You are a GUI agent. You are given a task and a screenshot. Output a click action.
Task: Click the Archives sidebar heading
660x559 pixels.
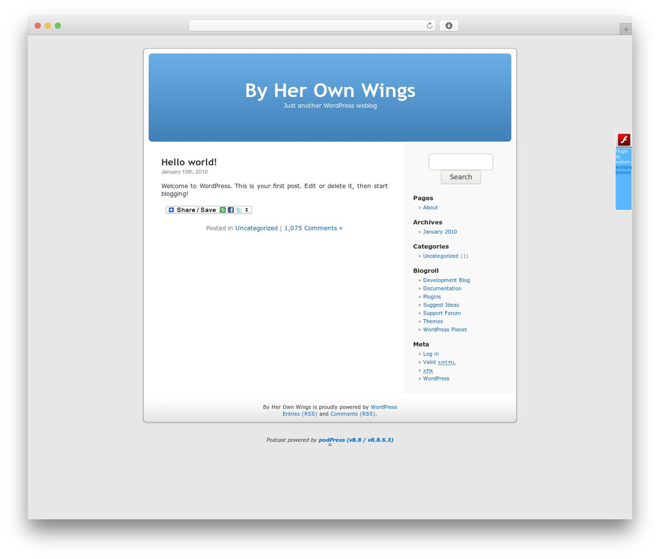[x=427, y=223]
